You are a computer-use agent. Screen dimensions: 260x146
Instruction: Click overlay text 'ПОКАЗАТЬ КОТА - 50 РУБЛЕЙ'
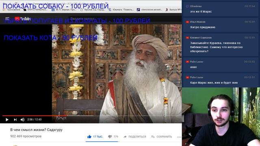pyautogui.click(x=50, y=38)
